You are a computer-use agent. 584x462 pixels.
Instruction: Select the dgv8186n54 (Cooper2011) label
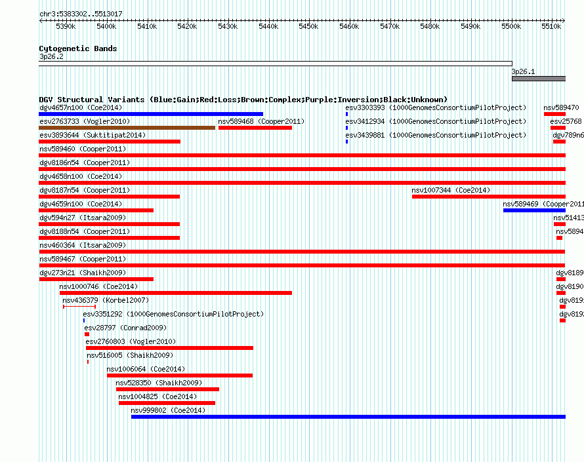[x=85, y=163]
